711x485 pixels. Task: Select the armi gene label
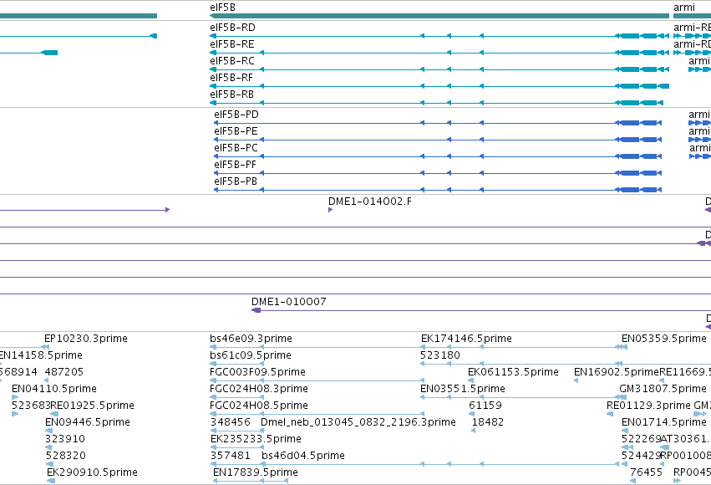[684, 8]
